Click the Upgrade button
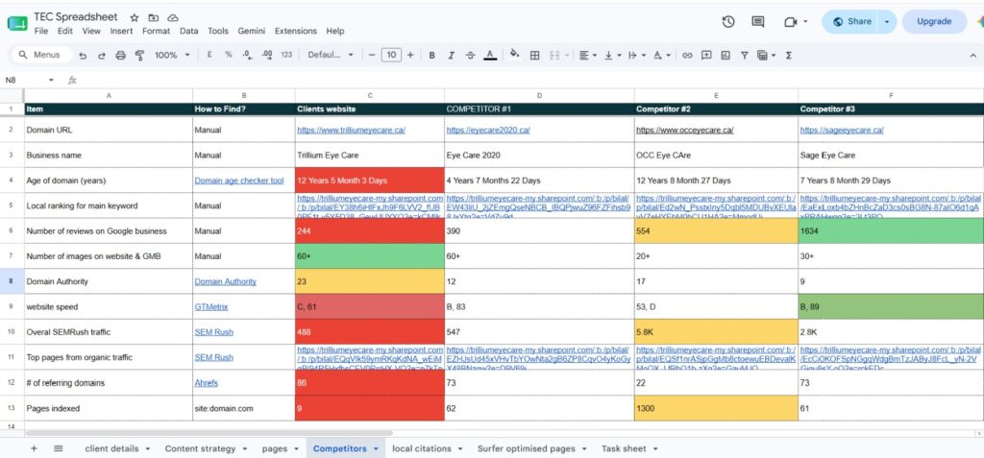984x458 pixels. [934, 21]
